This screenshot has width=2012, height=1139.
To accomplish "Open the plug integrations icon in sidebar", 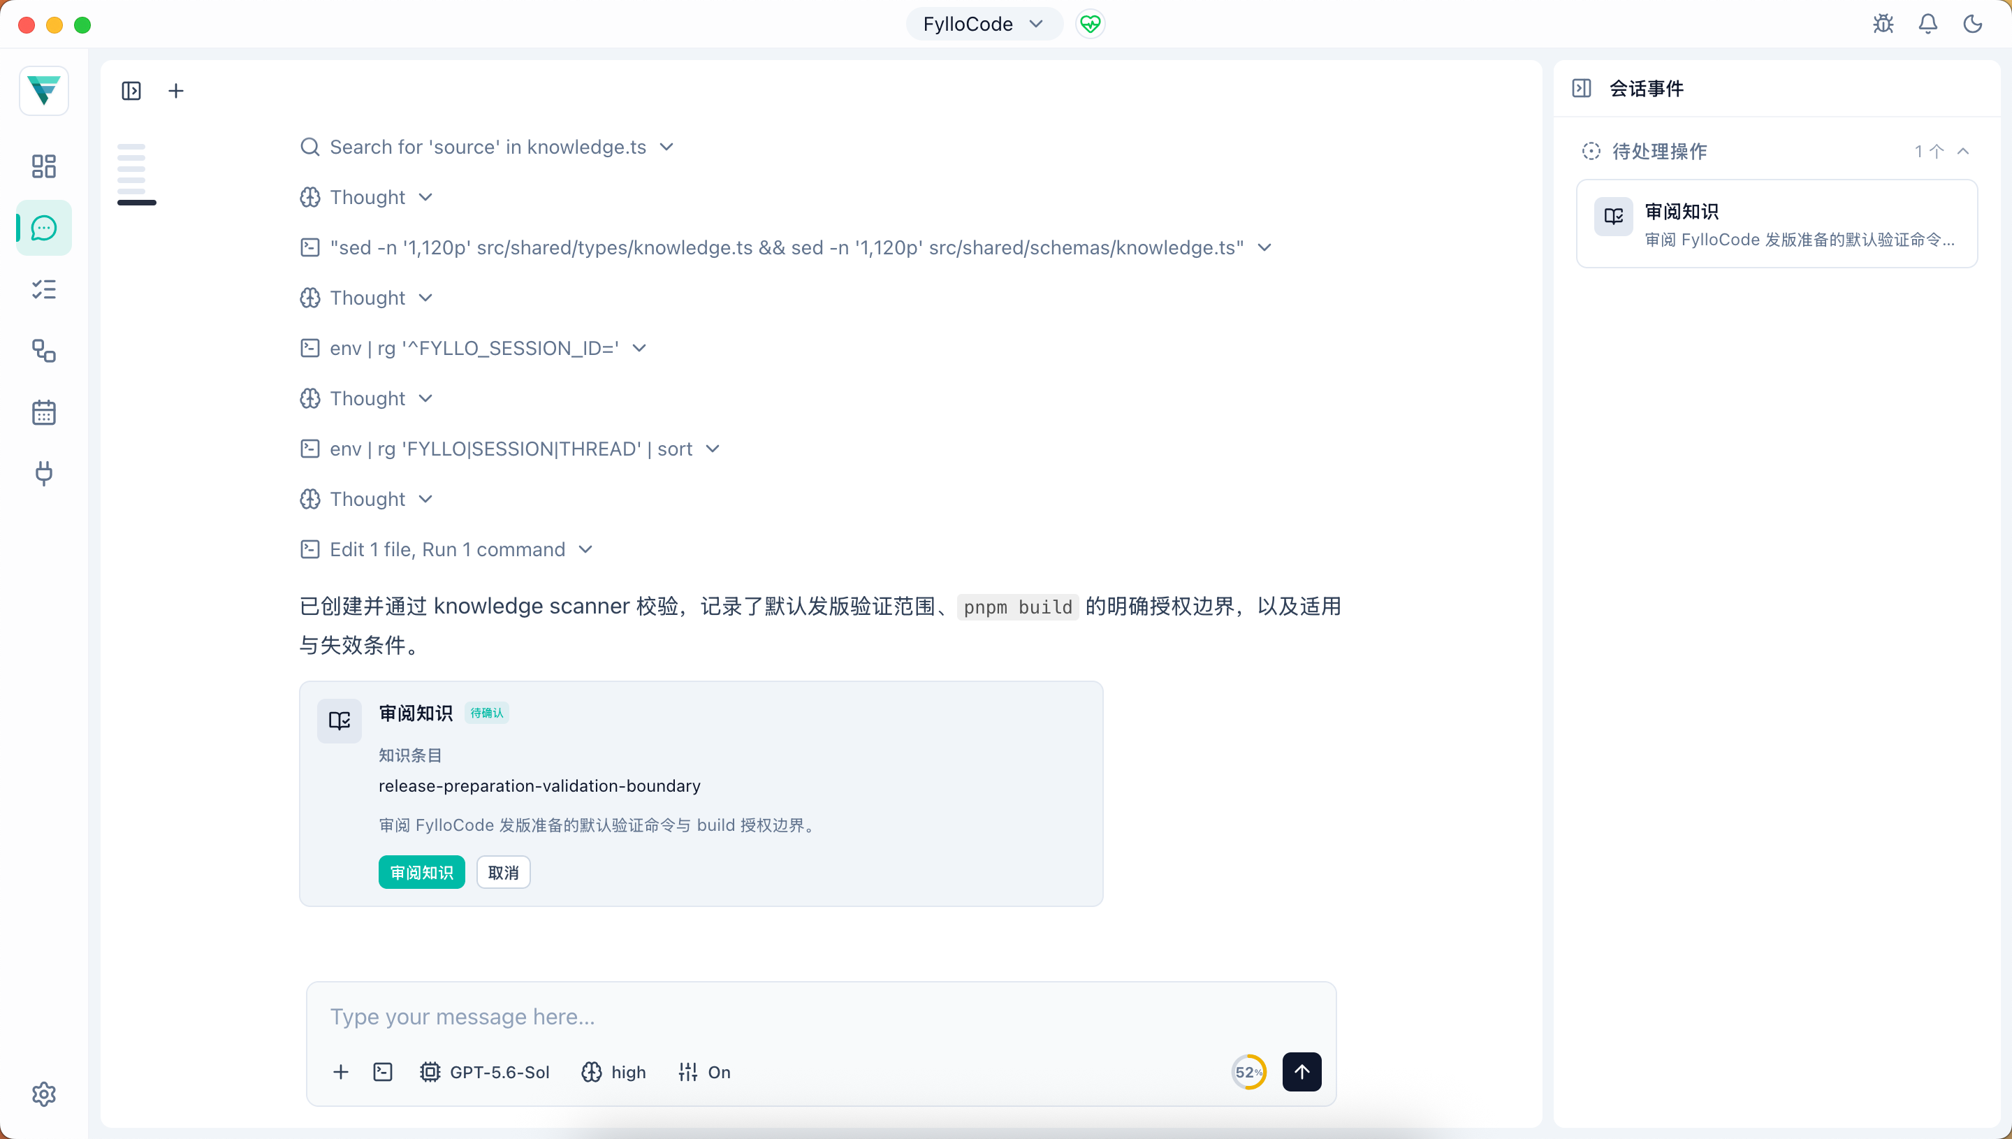I will point(44,473).
